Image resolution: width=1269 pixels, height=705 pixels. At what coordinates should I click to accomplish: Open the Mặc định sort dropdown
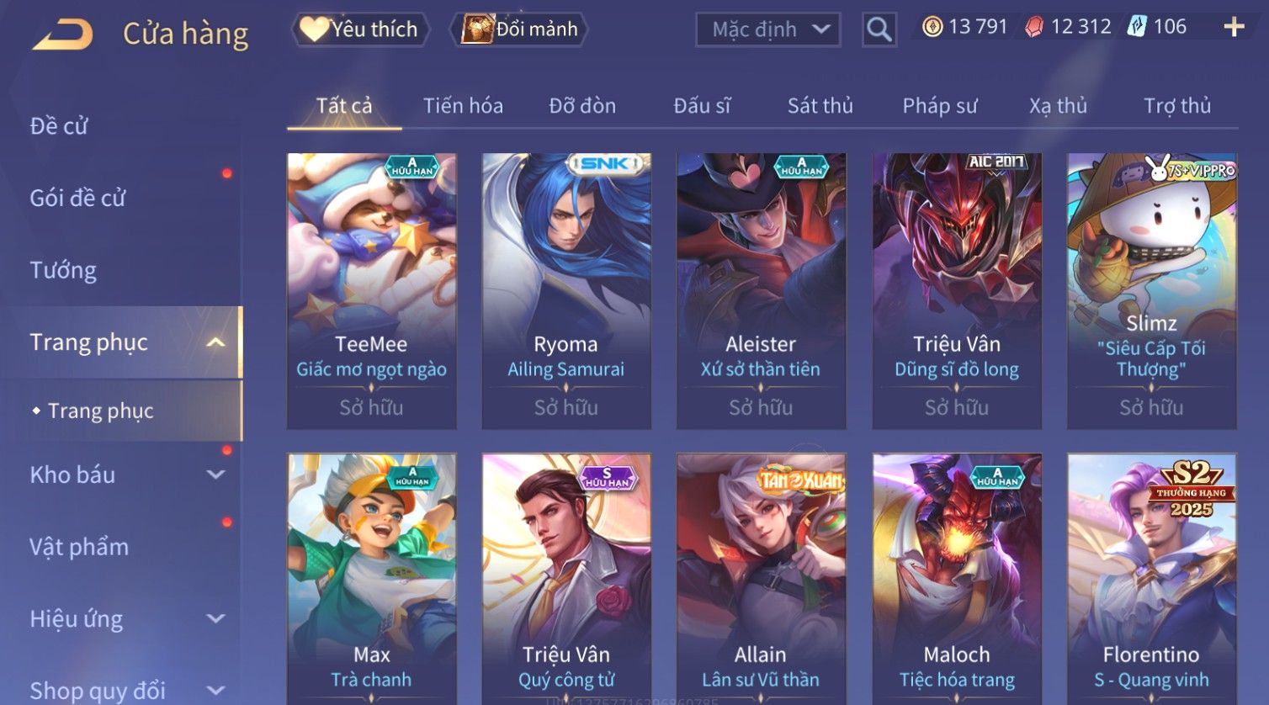767,29
